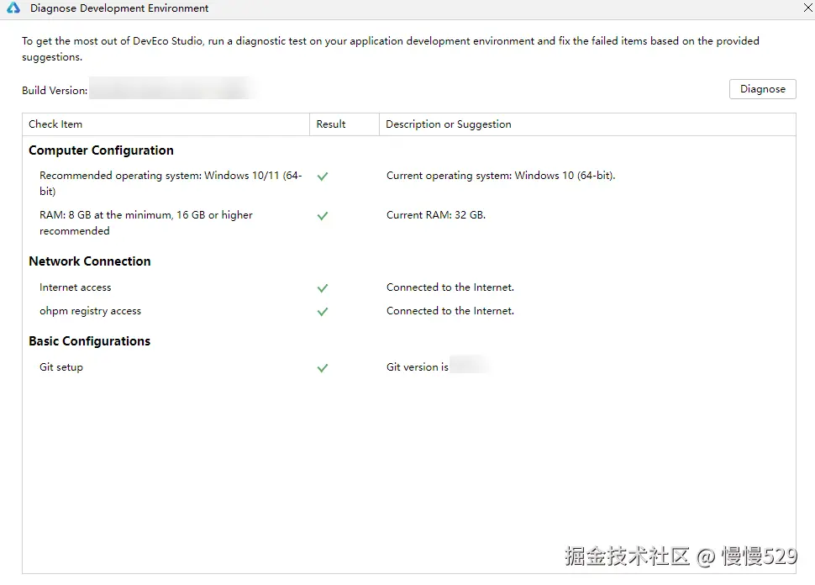Select the Result column header

[x=344, y=124]
